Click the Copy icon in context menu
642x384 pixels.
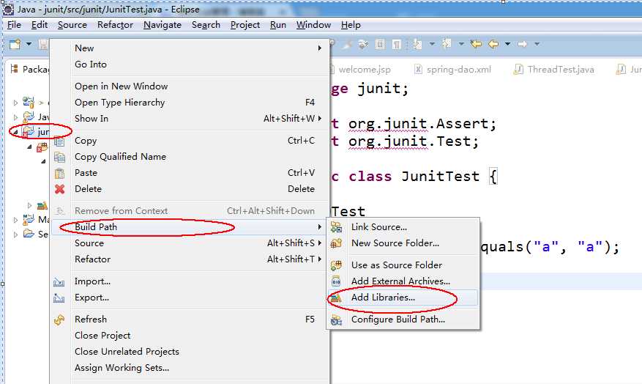[59, 141]
